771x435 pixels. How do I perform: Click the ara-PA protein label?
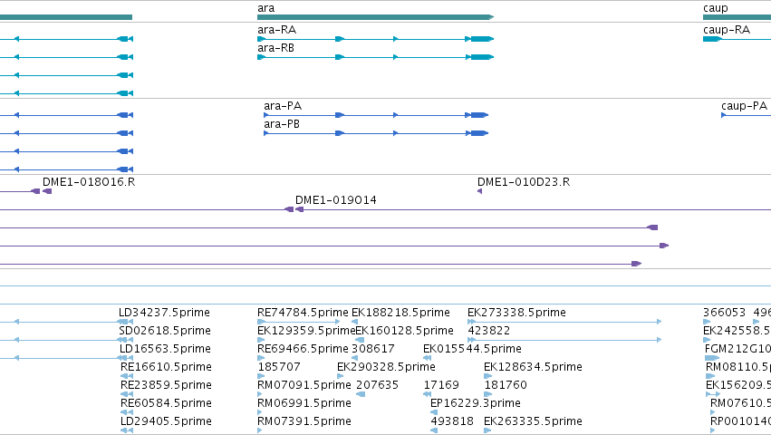coord(283,106)
